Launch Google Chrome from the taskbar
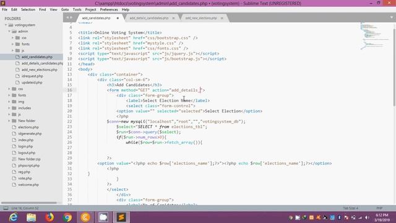 67,217
